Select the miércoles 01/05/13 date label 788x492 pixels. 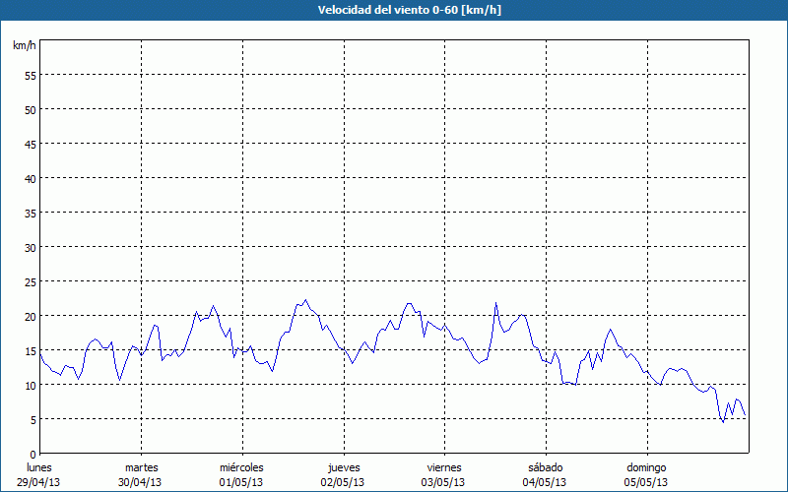tap(241, 474)
